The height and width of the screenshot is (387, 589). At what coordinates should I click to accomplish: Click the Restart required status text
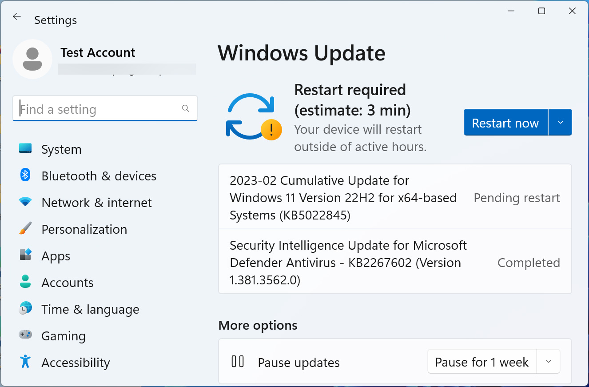point(352,100)
